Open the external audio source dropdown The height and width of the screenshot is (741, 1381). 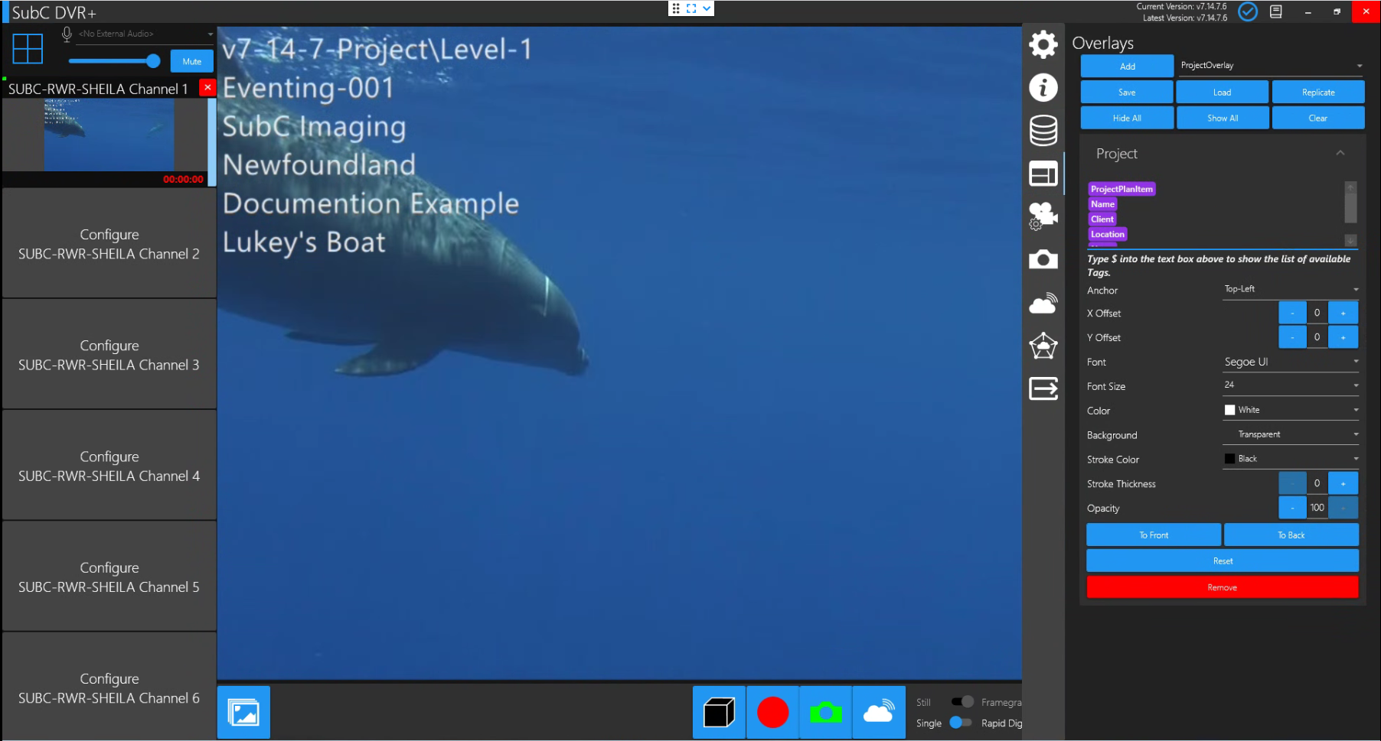click(x=145, y=34)
